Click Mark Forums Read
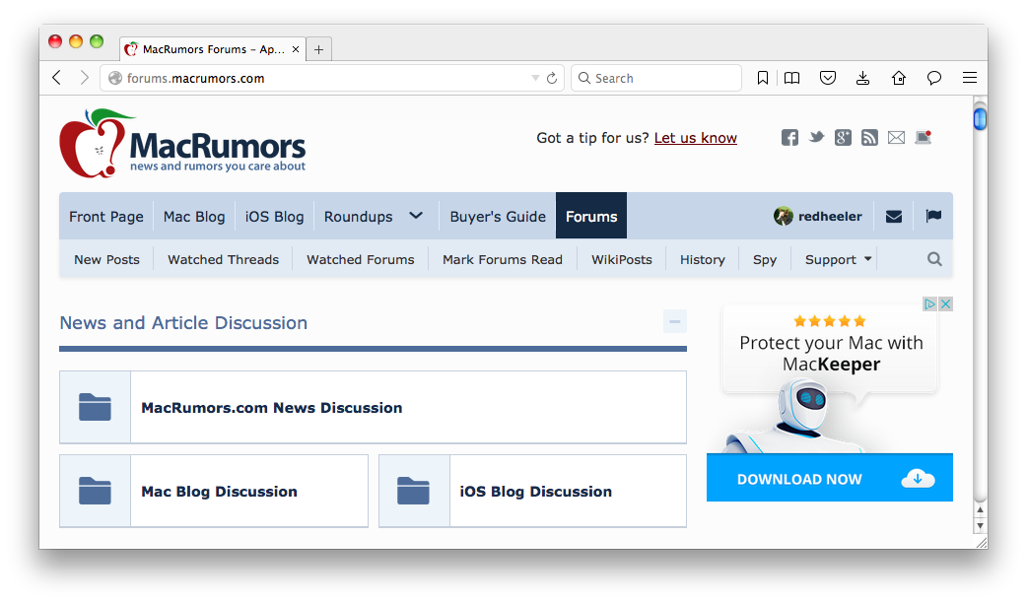 (x=503, y=259)
